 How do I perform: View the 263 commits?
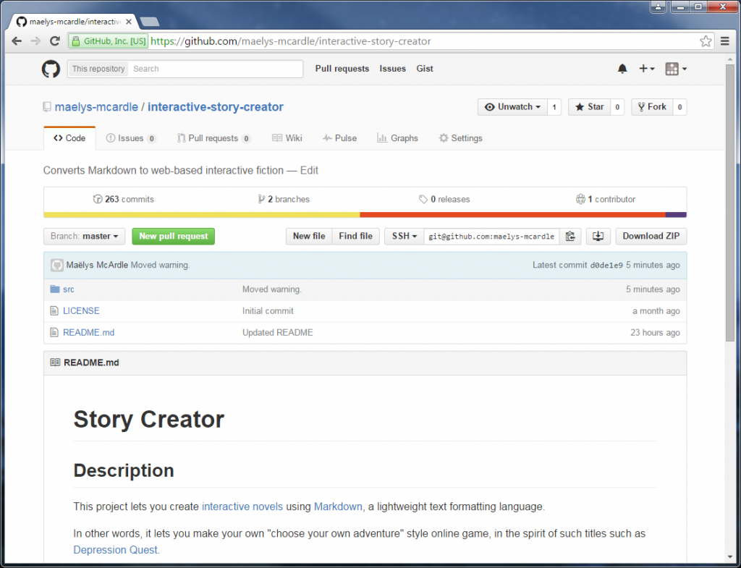[x=123, y=200]
